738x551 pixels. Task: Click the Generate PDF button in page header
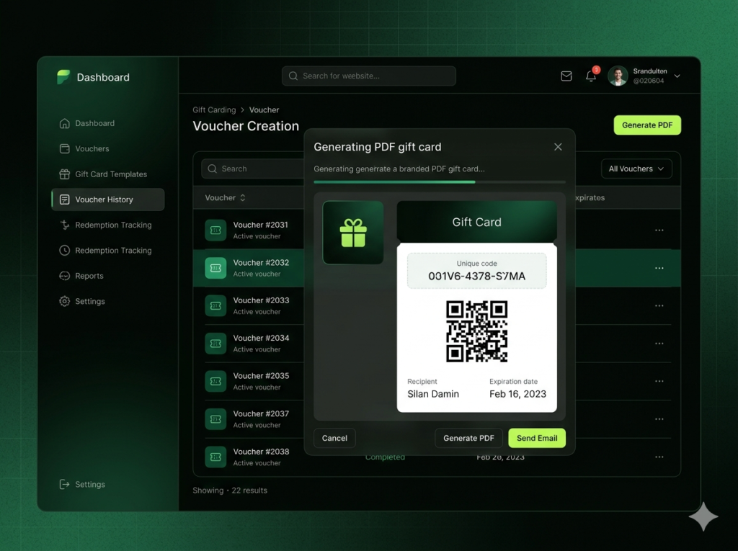(x=647, y=125)
